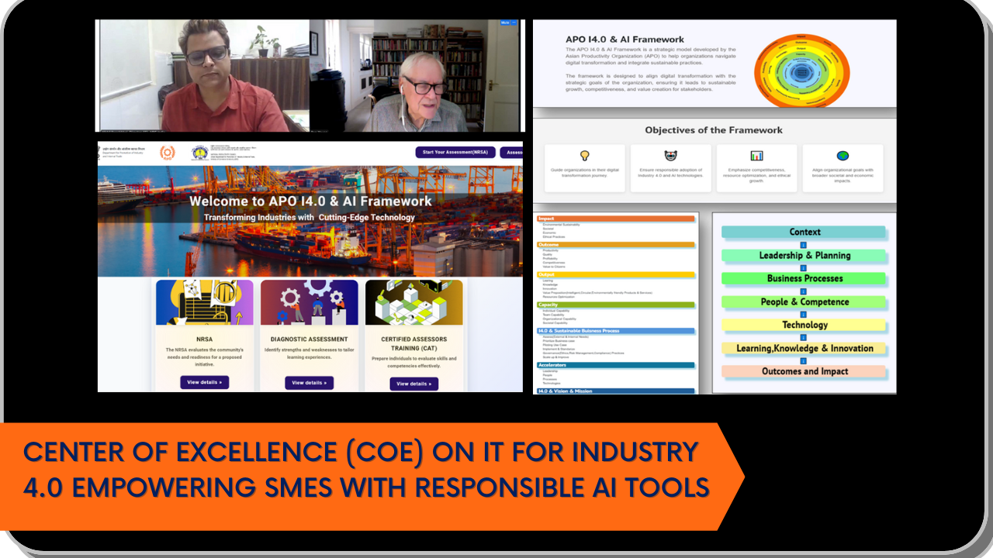Screen dimensions: 993x558
Task: Click the globe objective icon
Action: 842,156
